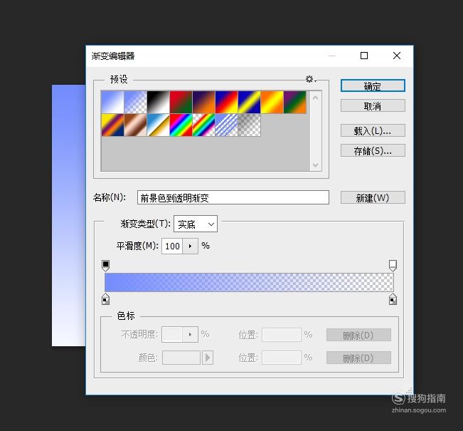Select the violet green orange gradient preset
The image size is (463, 431).
(x=295, y=102)
